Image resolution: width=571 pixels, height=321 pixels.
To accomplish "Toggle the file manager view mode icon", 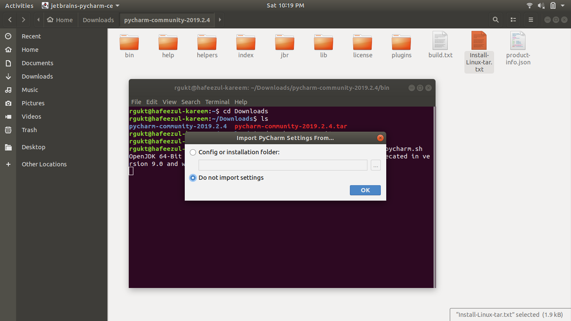I will click(x=513, y=20).
